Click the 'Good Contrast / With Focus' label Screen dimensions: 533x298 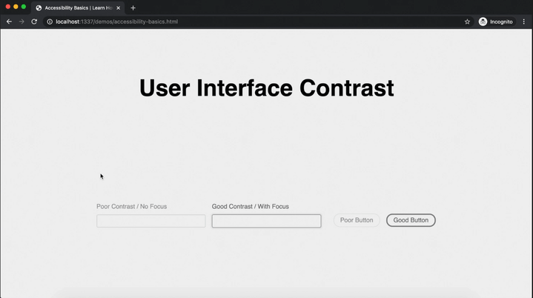pos(250,206)
